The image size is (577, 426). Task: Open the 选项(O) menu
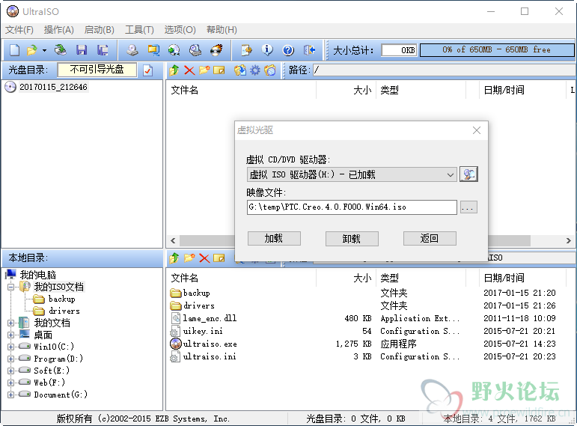pyautogui.click(x=180, y=30)
